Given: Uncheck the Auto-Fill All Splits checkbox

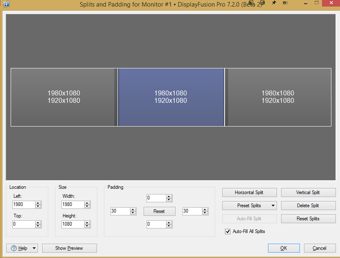Looking at the screenshot, I should pos(228,232).
